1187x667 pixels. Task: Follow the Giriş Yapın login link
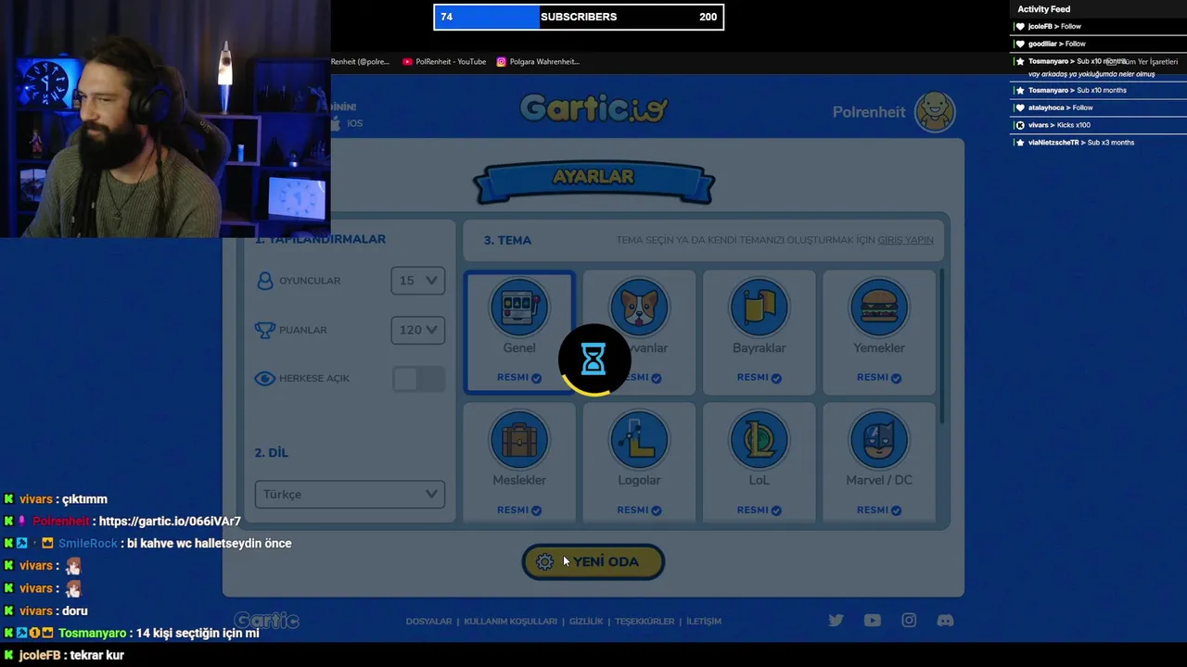[905, 240]
